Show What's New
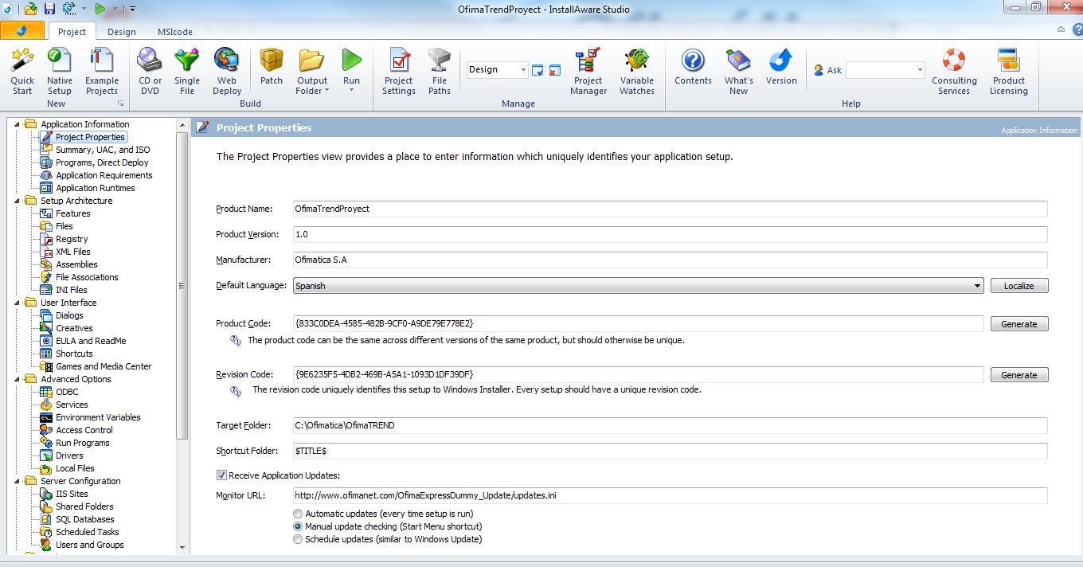Image resolution: width=1083 pixels, height=567 pixels. click(738, 71)
